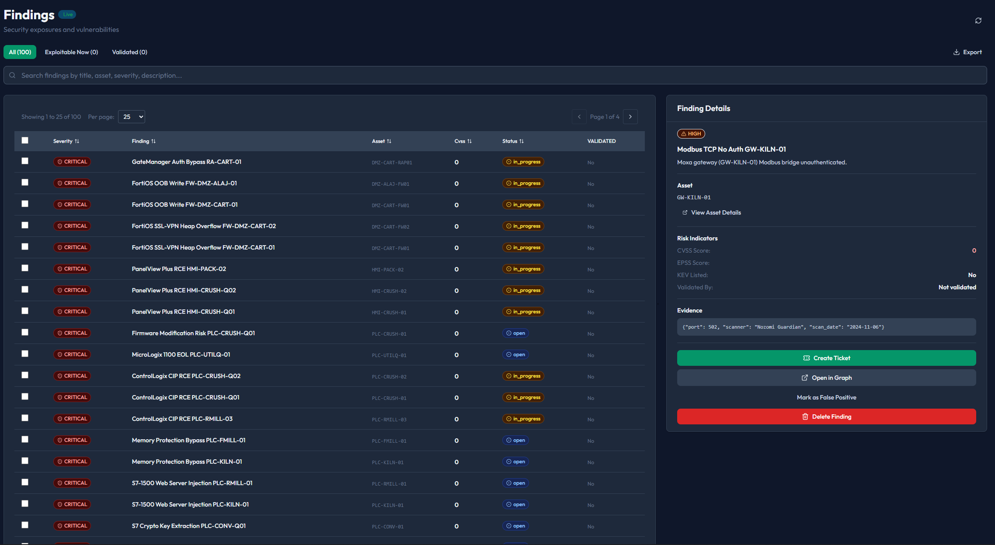Check the GateManager Auth Bypass row checkbox
This screenshot has height=545, width=995.
pyautogui.click(x=25, y=161)
